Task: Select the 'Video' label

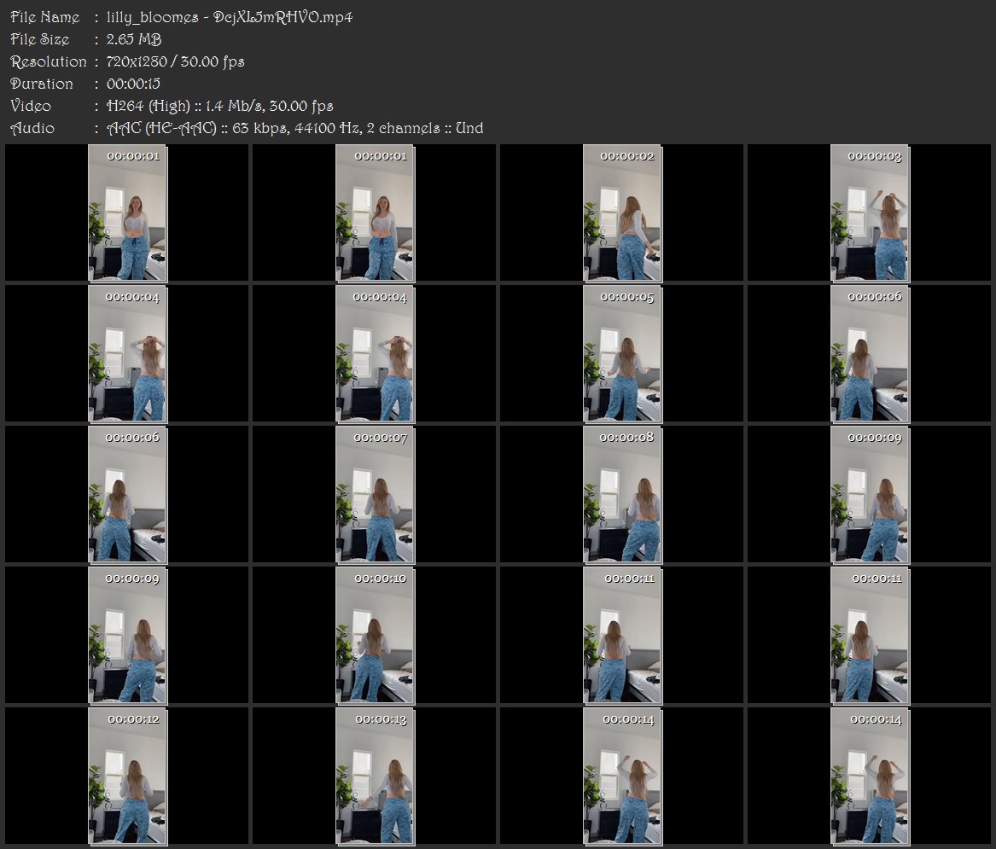Action: click(31, 106)
